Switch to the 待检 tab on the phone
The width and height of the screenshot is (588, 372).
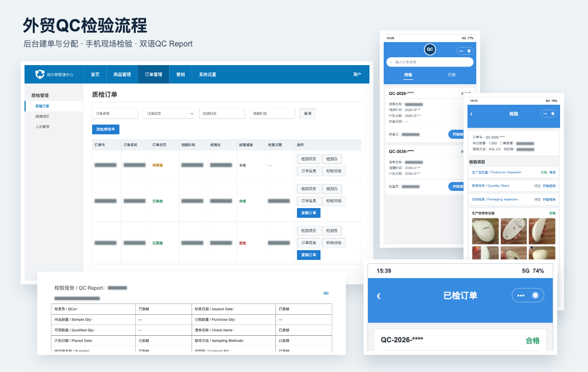click(408, 75)
